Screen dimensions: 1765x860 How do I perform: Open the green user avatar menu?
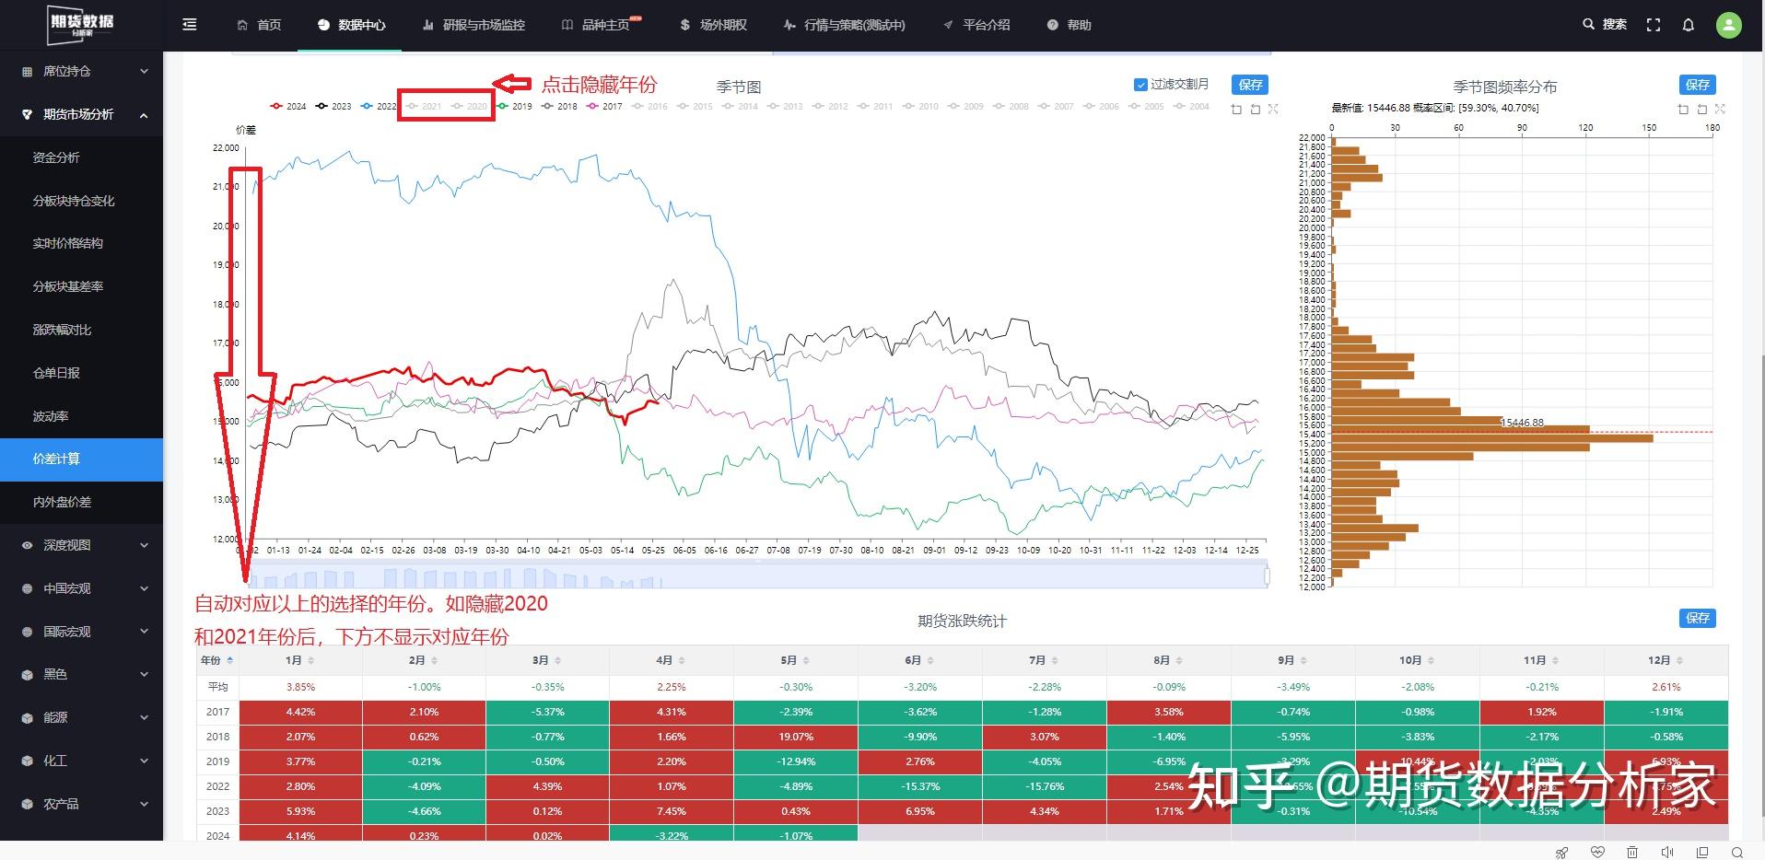point(1729,25)
